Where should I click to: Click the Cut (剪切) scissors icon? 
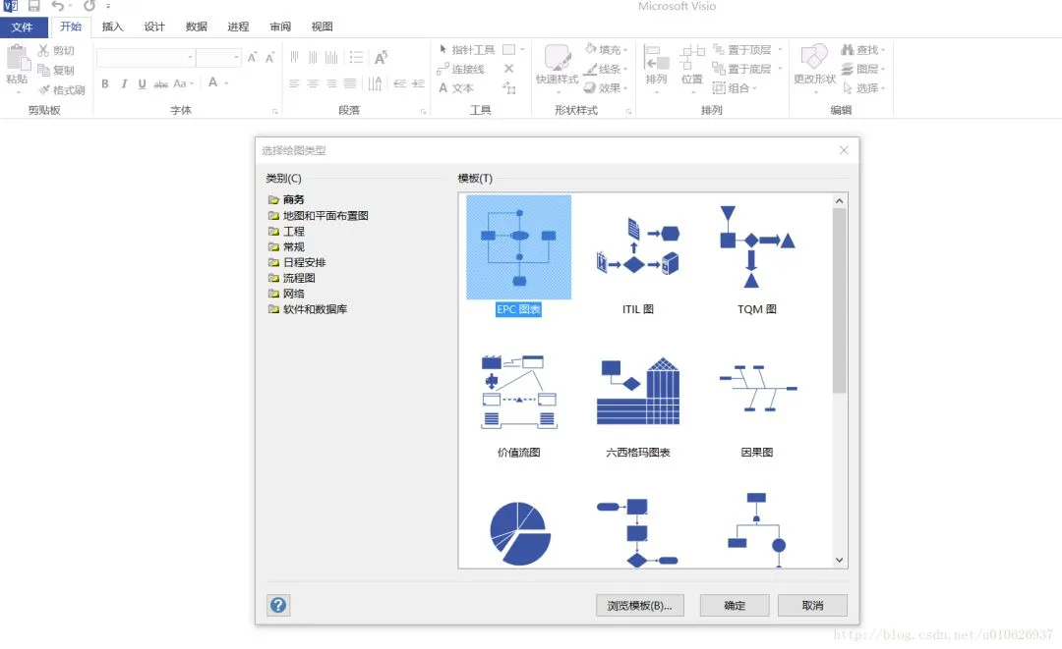click(43, 51)
